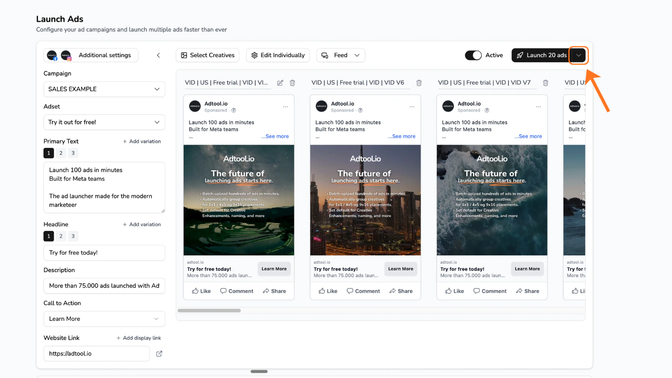Click Comment on the VID V7 ad preview
The width and height of the screenshot is (672, 378).
pyautogui.click(x=490, y=291)
